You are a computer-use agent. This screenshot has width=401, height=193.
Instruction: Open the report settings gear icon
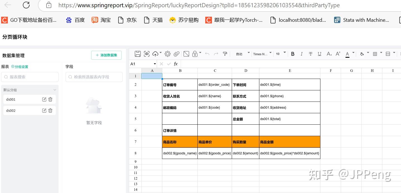point(167,54)
